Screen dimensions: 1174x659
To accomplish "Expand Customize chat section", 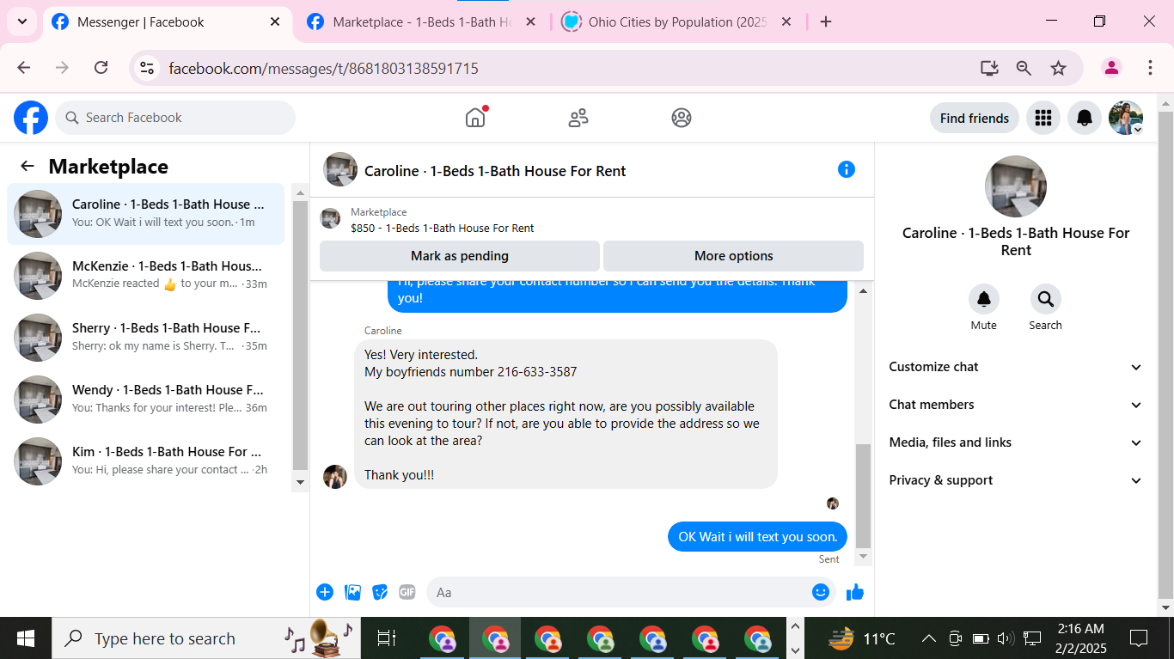I will (1016, 367).
